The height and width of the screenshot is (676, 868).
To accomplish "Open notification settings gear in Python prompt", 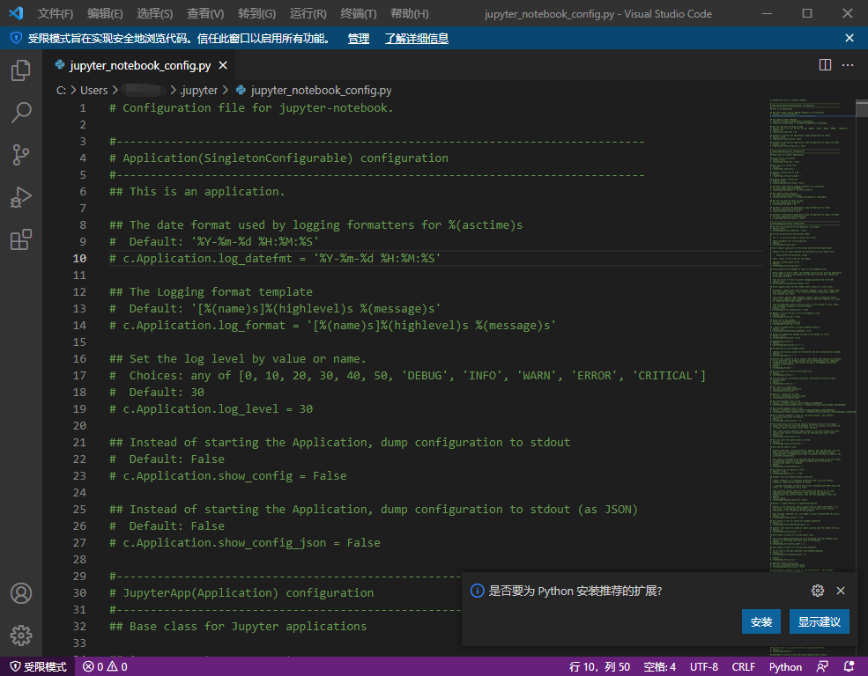I will tap(818, 591).
